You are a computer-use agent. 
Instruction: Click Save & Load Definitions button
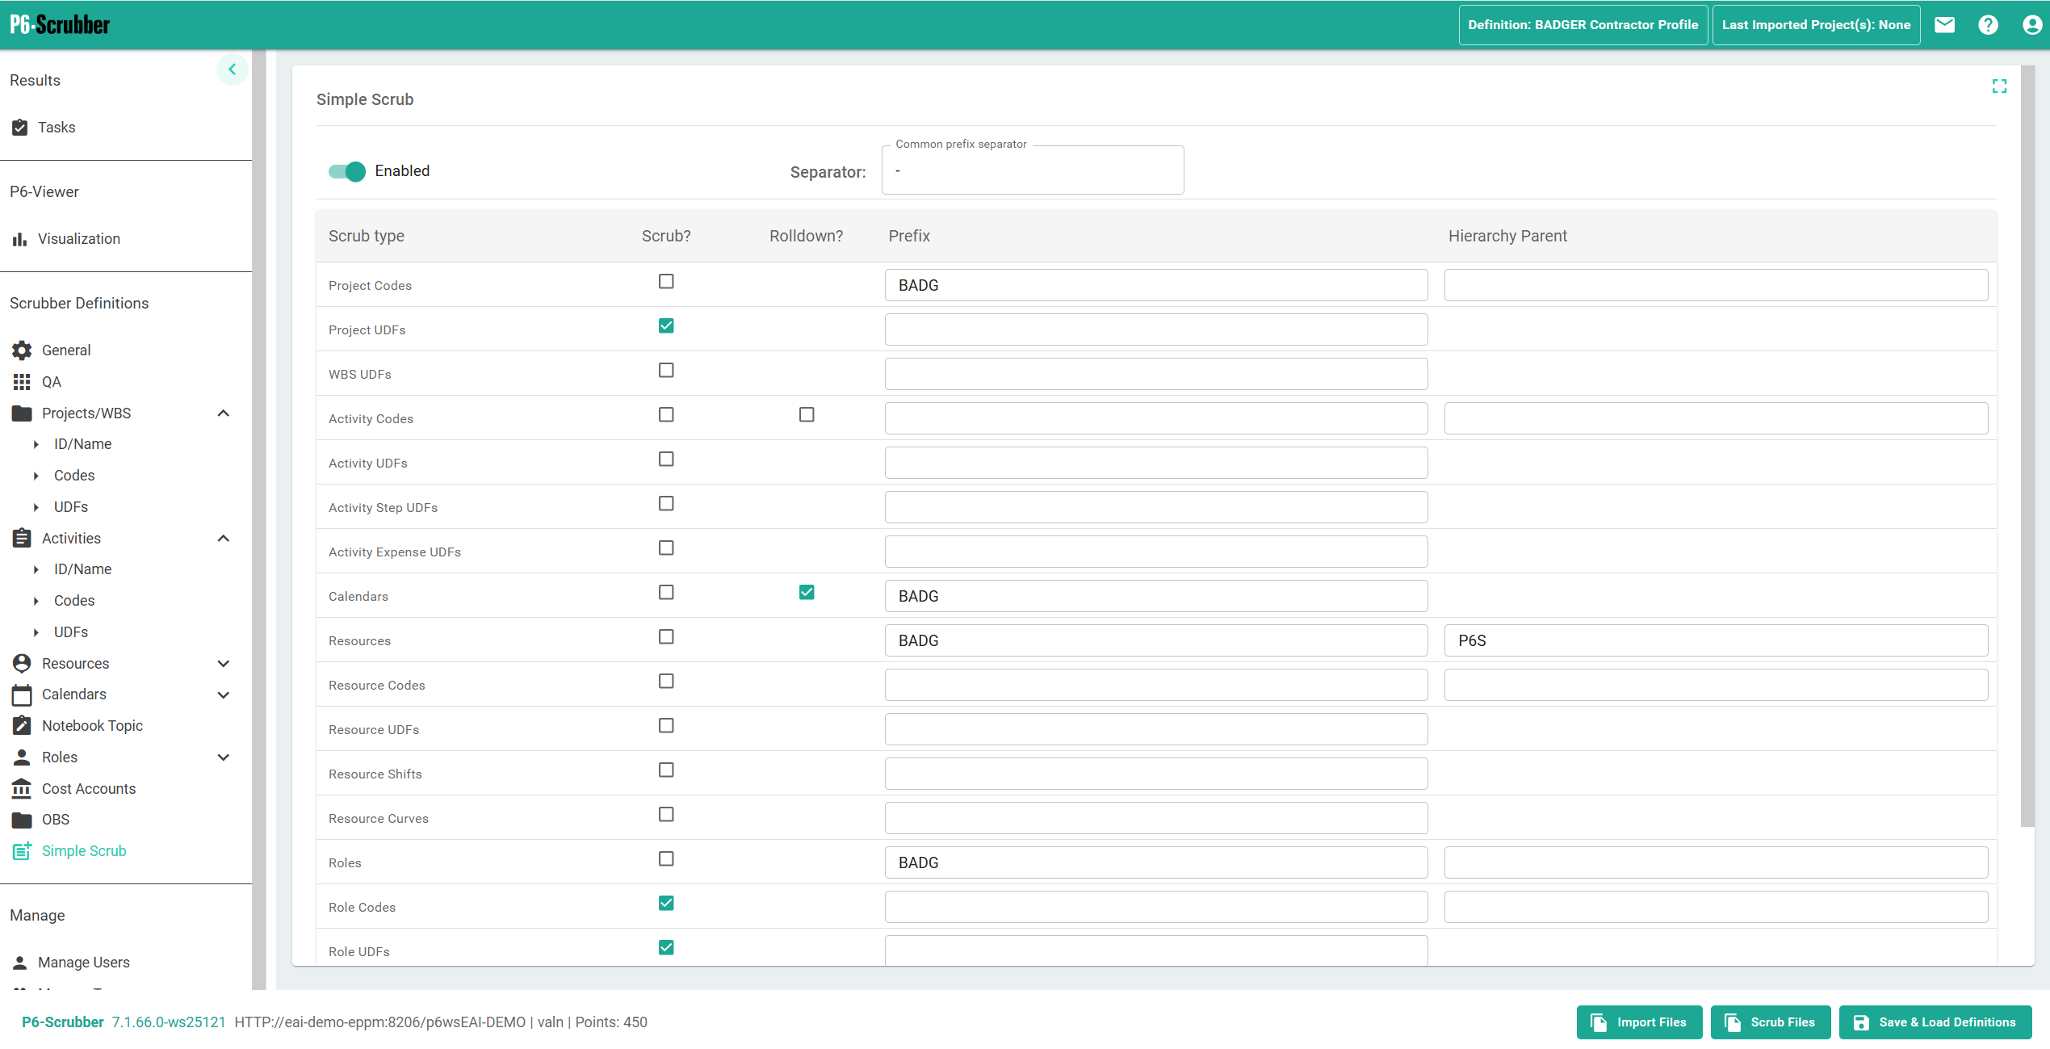(1935, 1022)
